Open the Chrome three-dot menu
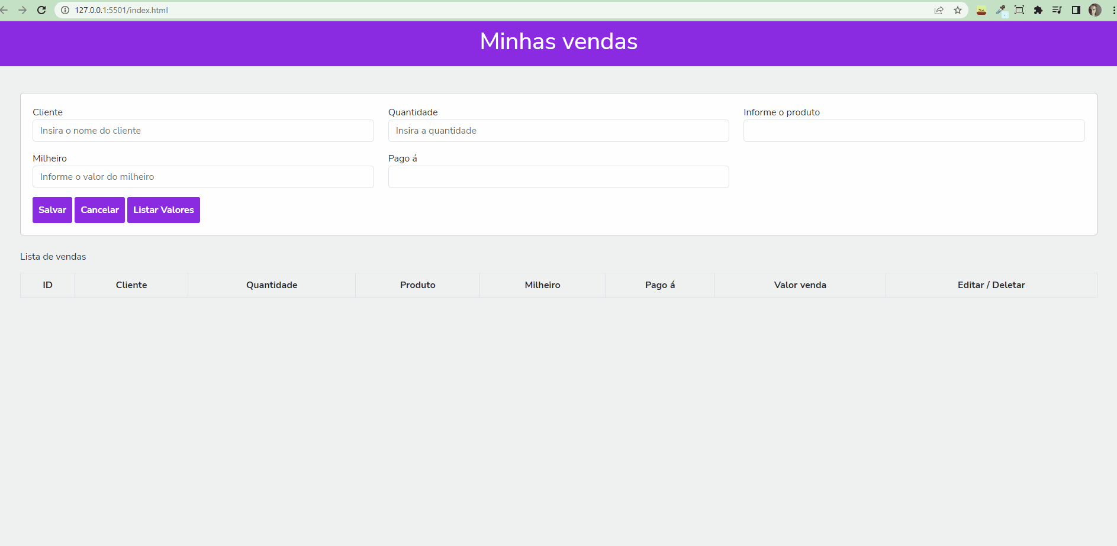The height and width of the screenshot is (546, 1117). pyautogui.click(x=1111, y=10)
